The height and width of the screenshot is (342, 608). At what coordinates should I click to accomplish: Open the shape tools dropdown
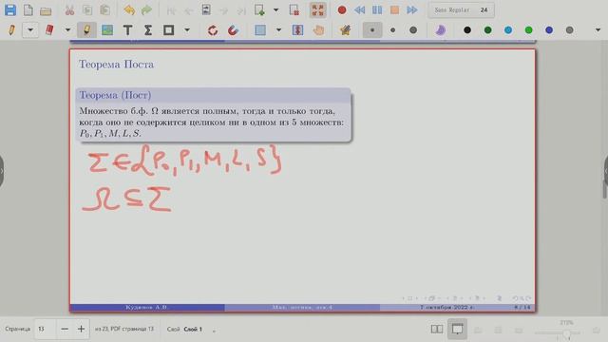point(187,30)
